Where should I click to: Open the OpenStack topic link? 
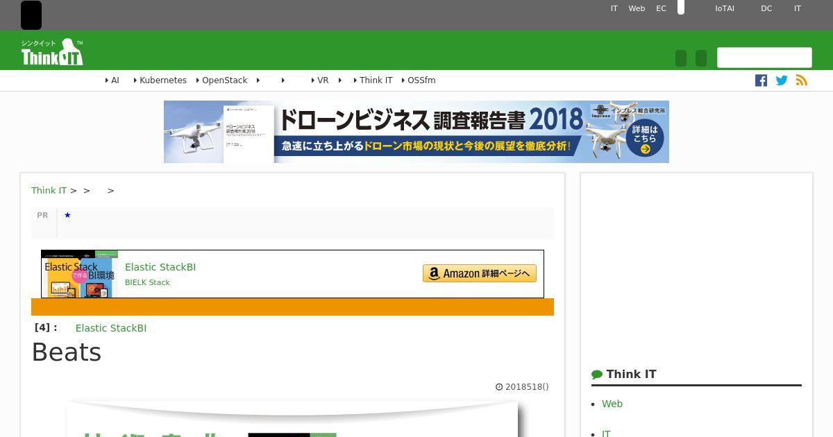[225, 80]
